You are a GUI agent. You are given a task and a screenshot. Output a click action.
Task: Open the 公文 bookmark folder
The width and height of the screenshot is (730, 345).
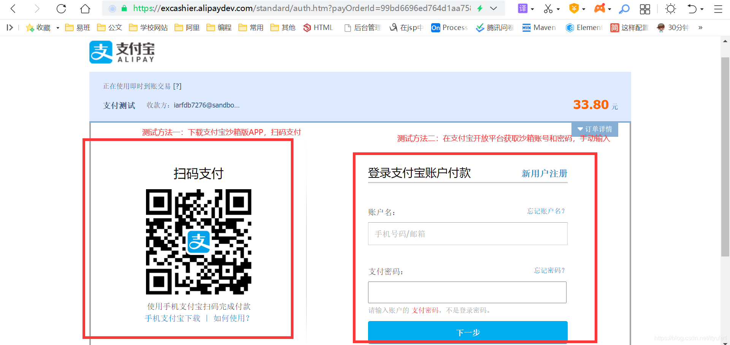[109, 27]
